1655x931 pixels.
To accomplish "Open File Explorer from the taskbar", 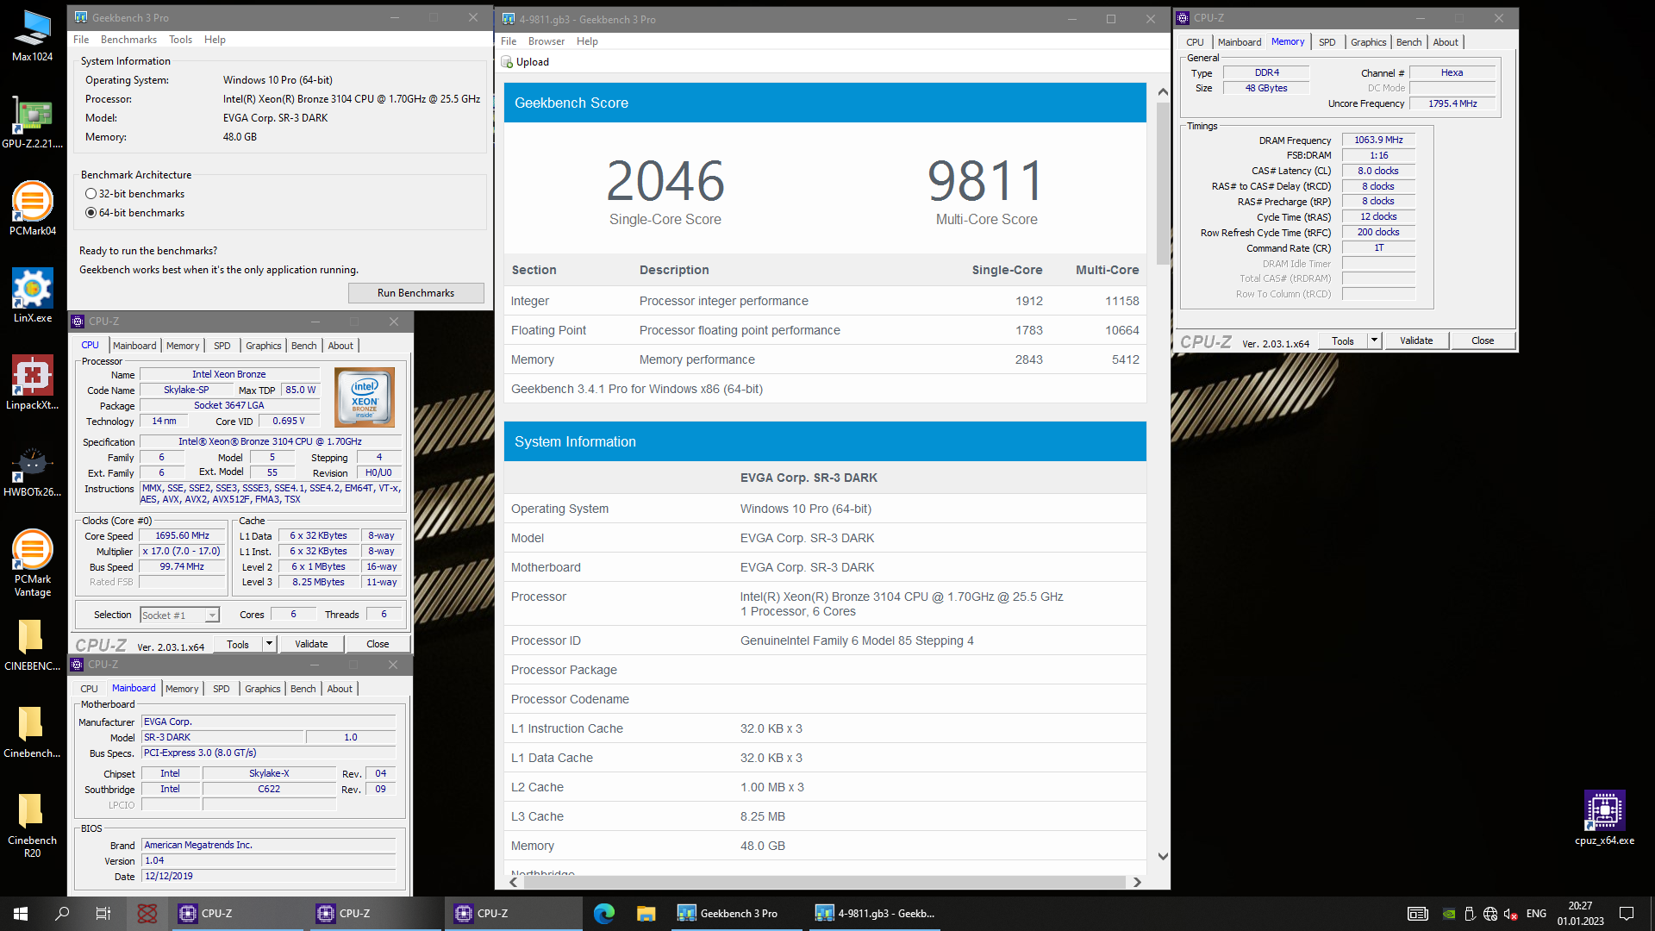I will coord(646,914).
